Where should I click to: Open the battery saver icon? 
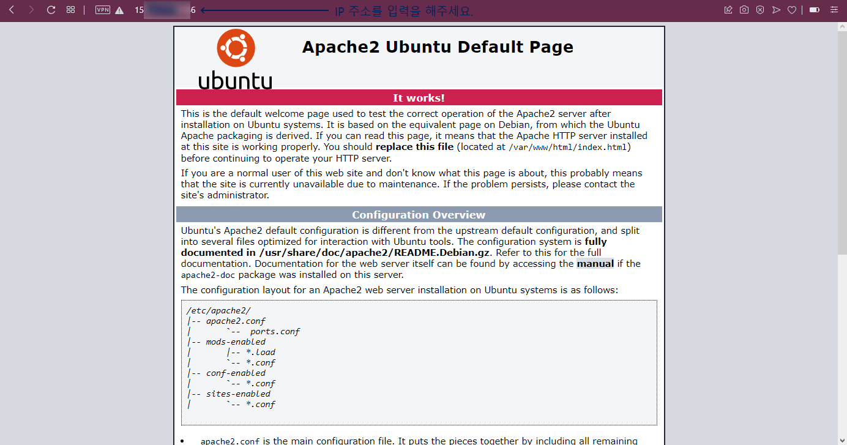pyautogui.click(x=815, y=10)
